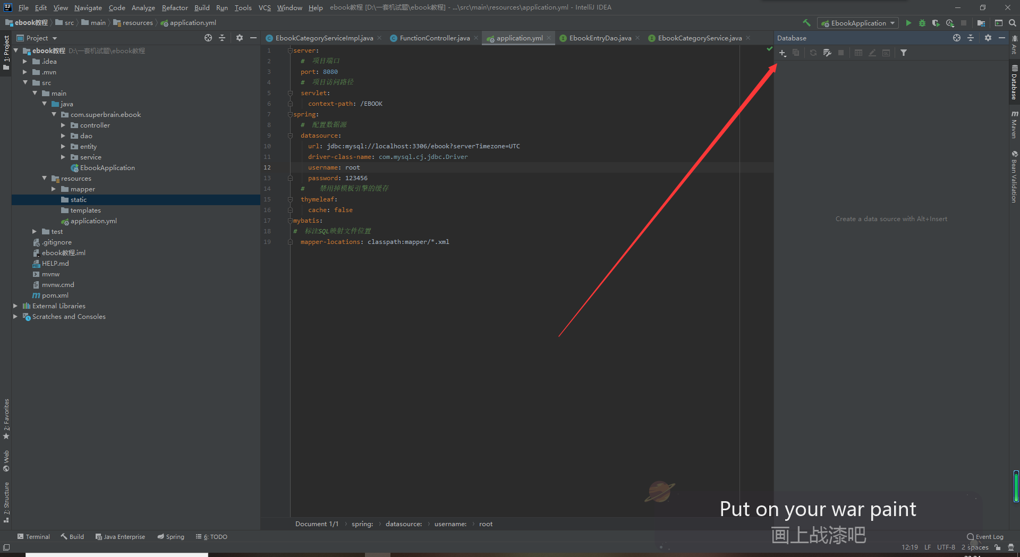Viewport: 1020px width, 557px height.
Task: Locate the opened file in Project tree
Action: [208, 38]
